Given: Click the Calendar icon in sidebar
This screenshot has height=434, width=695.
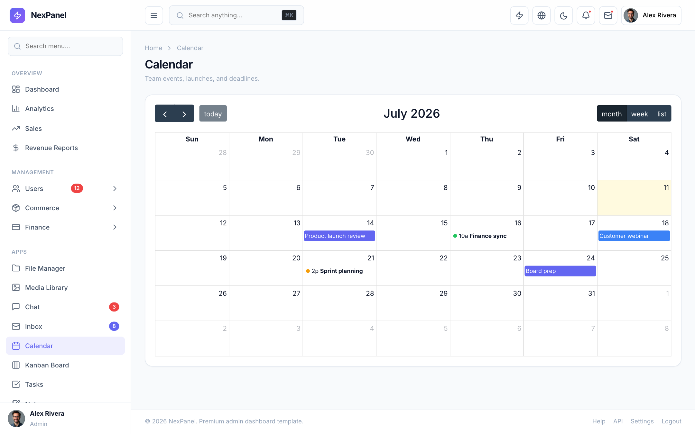Looking at the screenshot, I should click(16, 346).
